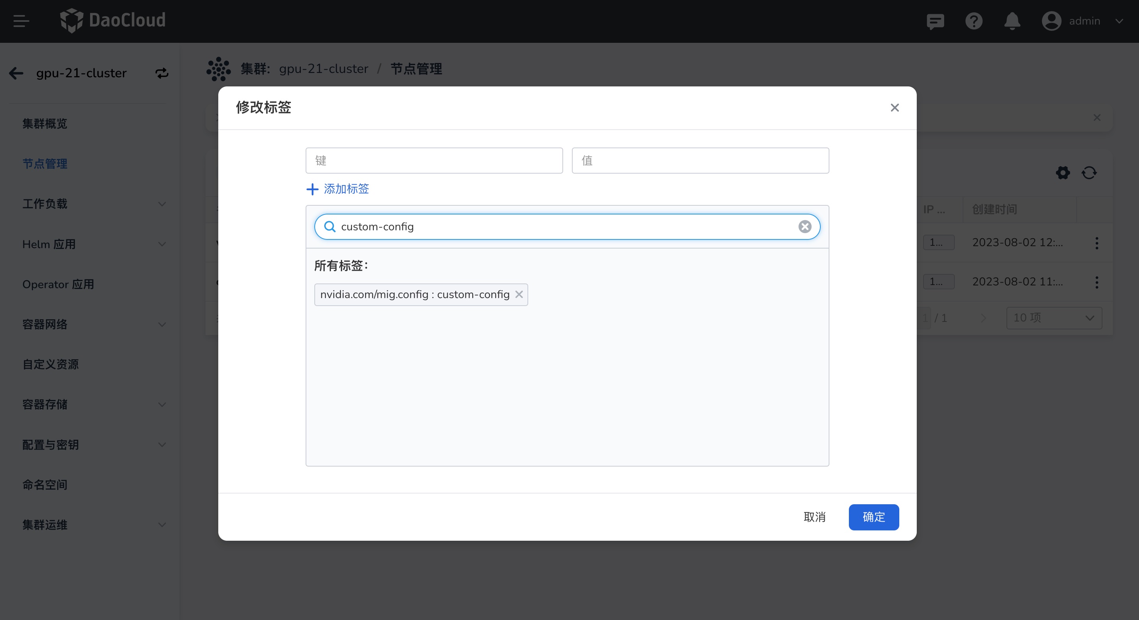Click the search magnifier icon
Screen dimensions: 1139x620
(329, 226)
